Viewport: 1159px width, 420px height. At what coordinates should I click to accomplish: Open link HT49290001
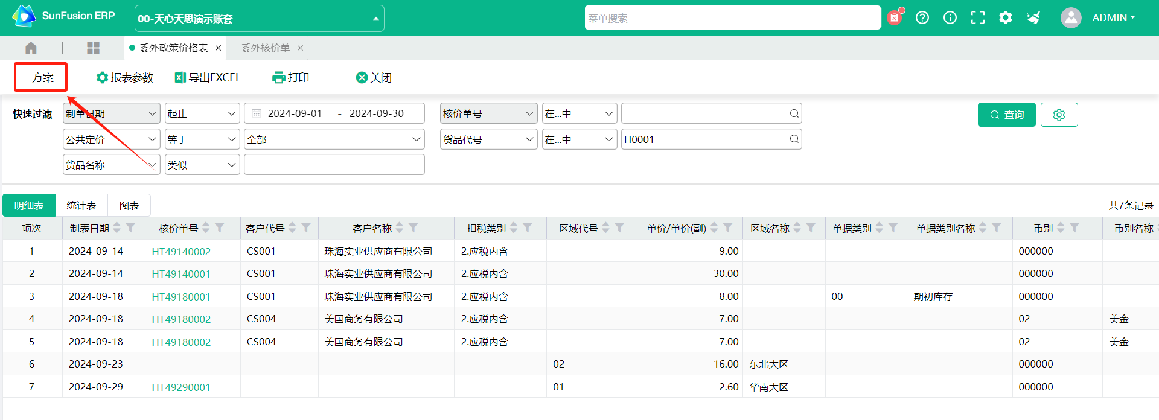pos(181,387)
